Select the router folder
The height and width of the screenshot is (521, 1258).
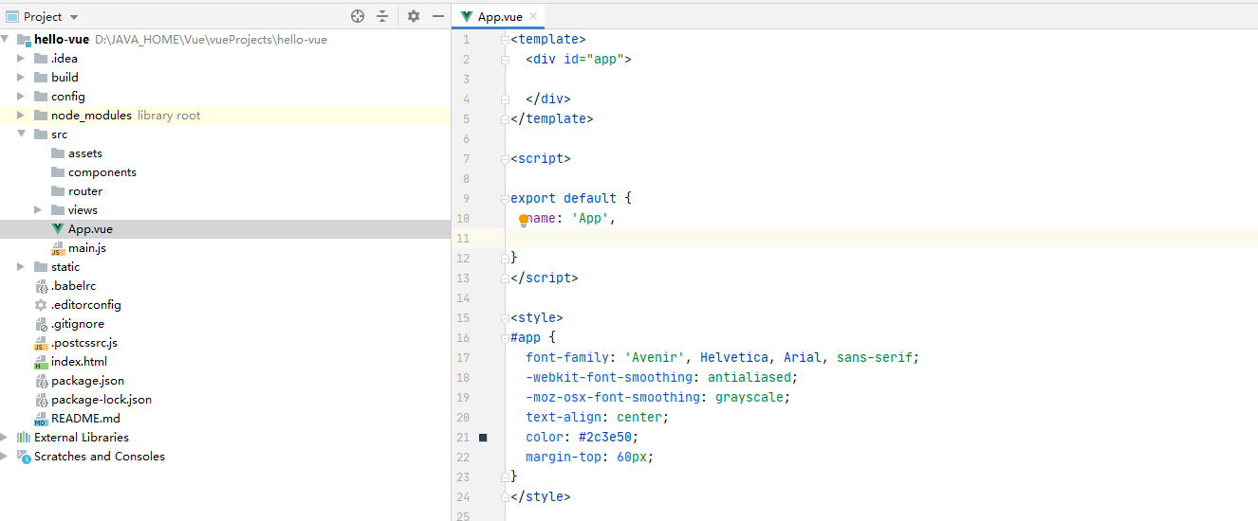coord(84,191)
